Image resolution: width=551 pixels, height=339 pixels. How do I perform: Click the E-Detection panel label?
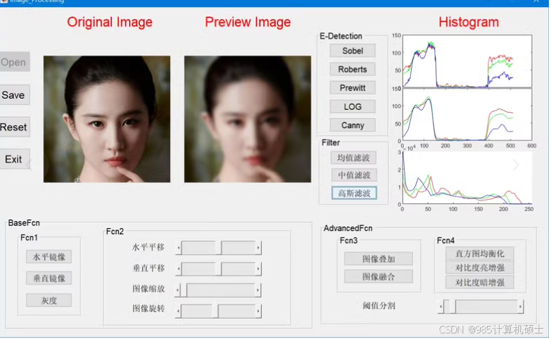point(341,36)
